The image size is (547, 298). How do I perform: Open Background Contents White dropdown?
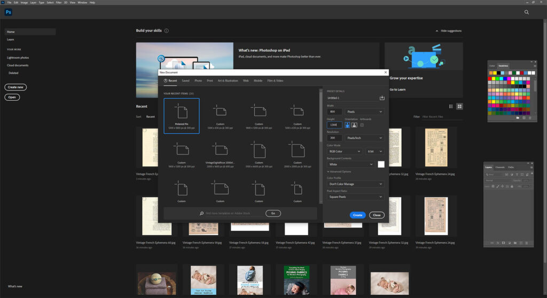click(351, 164)
